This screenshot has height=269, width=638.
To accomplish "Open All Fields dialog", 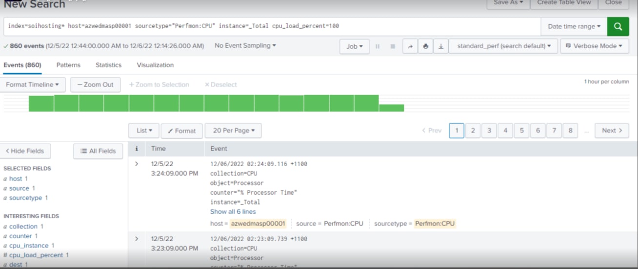I will pos(98,151).
